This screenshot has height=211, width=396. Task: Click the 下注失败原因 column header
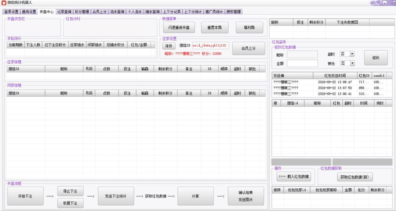pos(347,22)
